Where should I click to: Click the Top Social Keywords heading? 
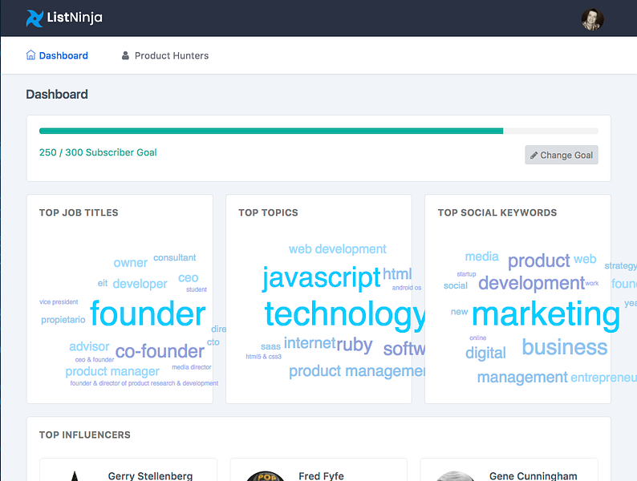pyautogui.click(x=497, y=212)
